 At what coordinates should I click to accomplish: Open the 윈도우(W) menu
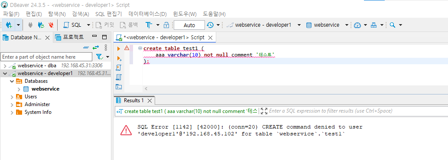click(x=185, y=14)
